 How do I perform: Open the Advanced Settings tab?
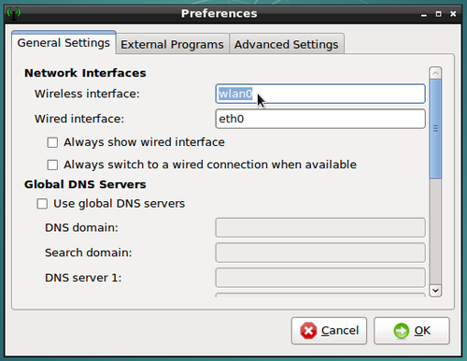[287, 44]
